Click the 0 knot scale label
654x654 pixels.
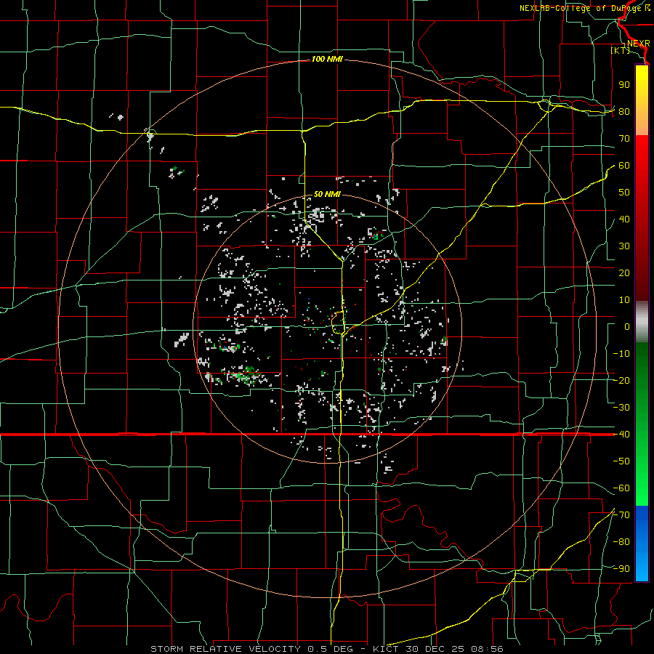627,327
